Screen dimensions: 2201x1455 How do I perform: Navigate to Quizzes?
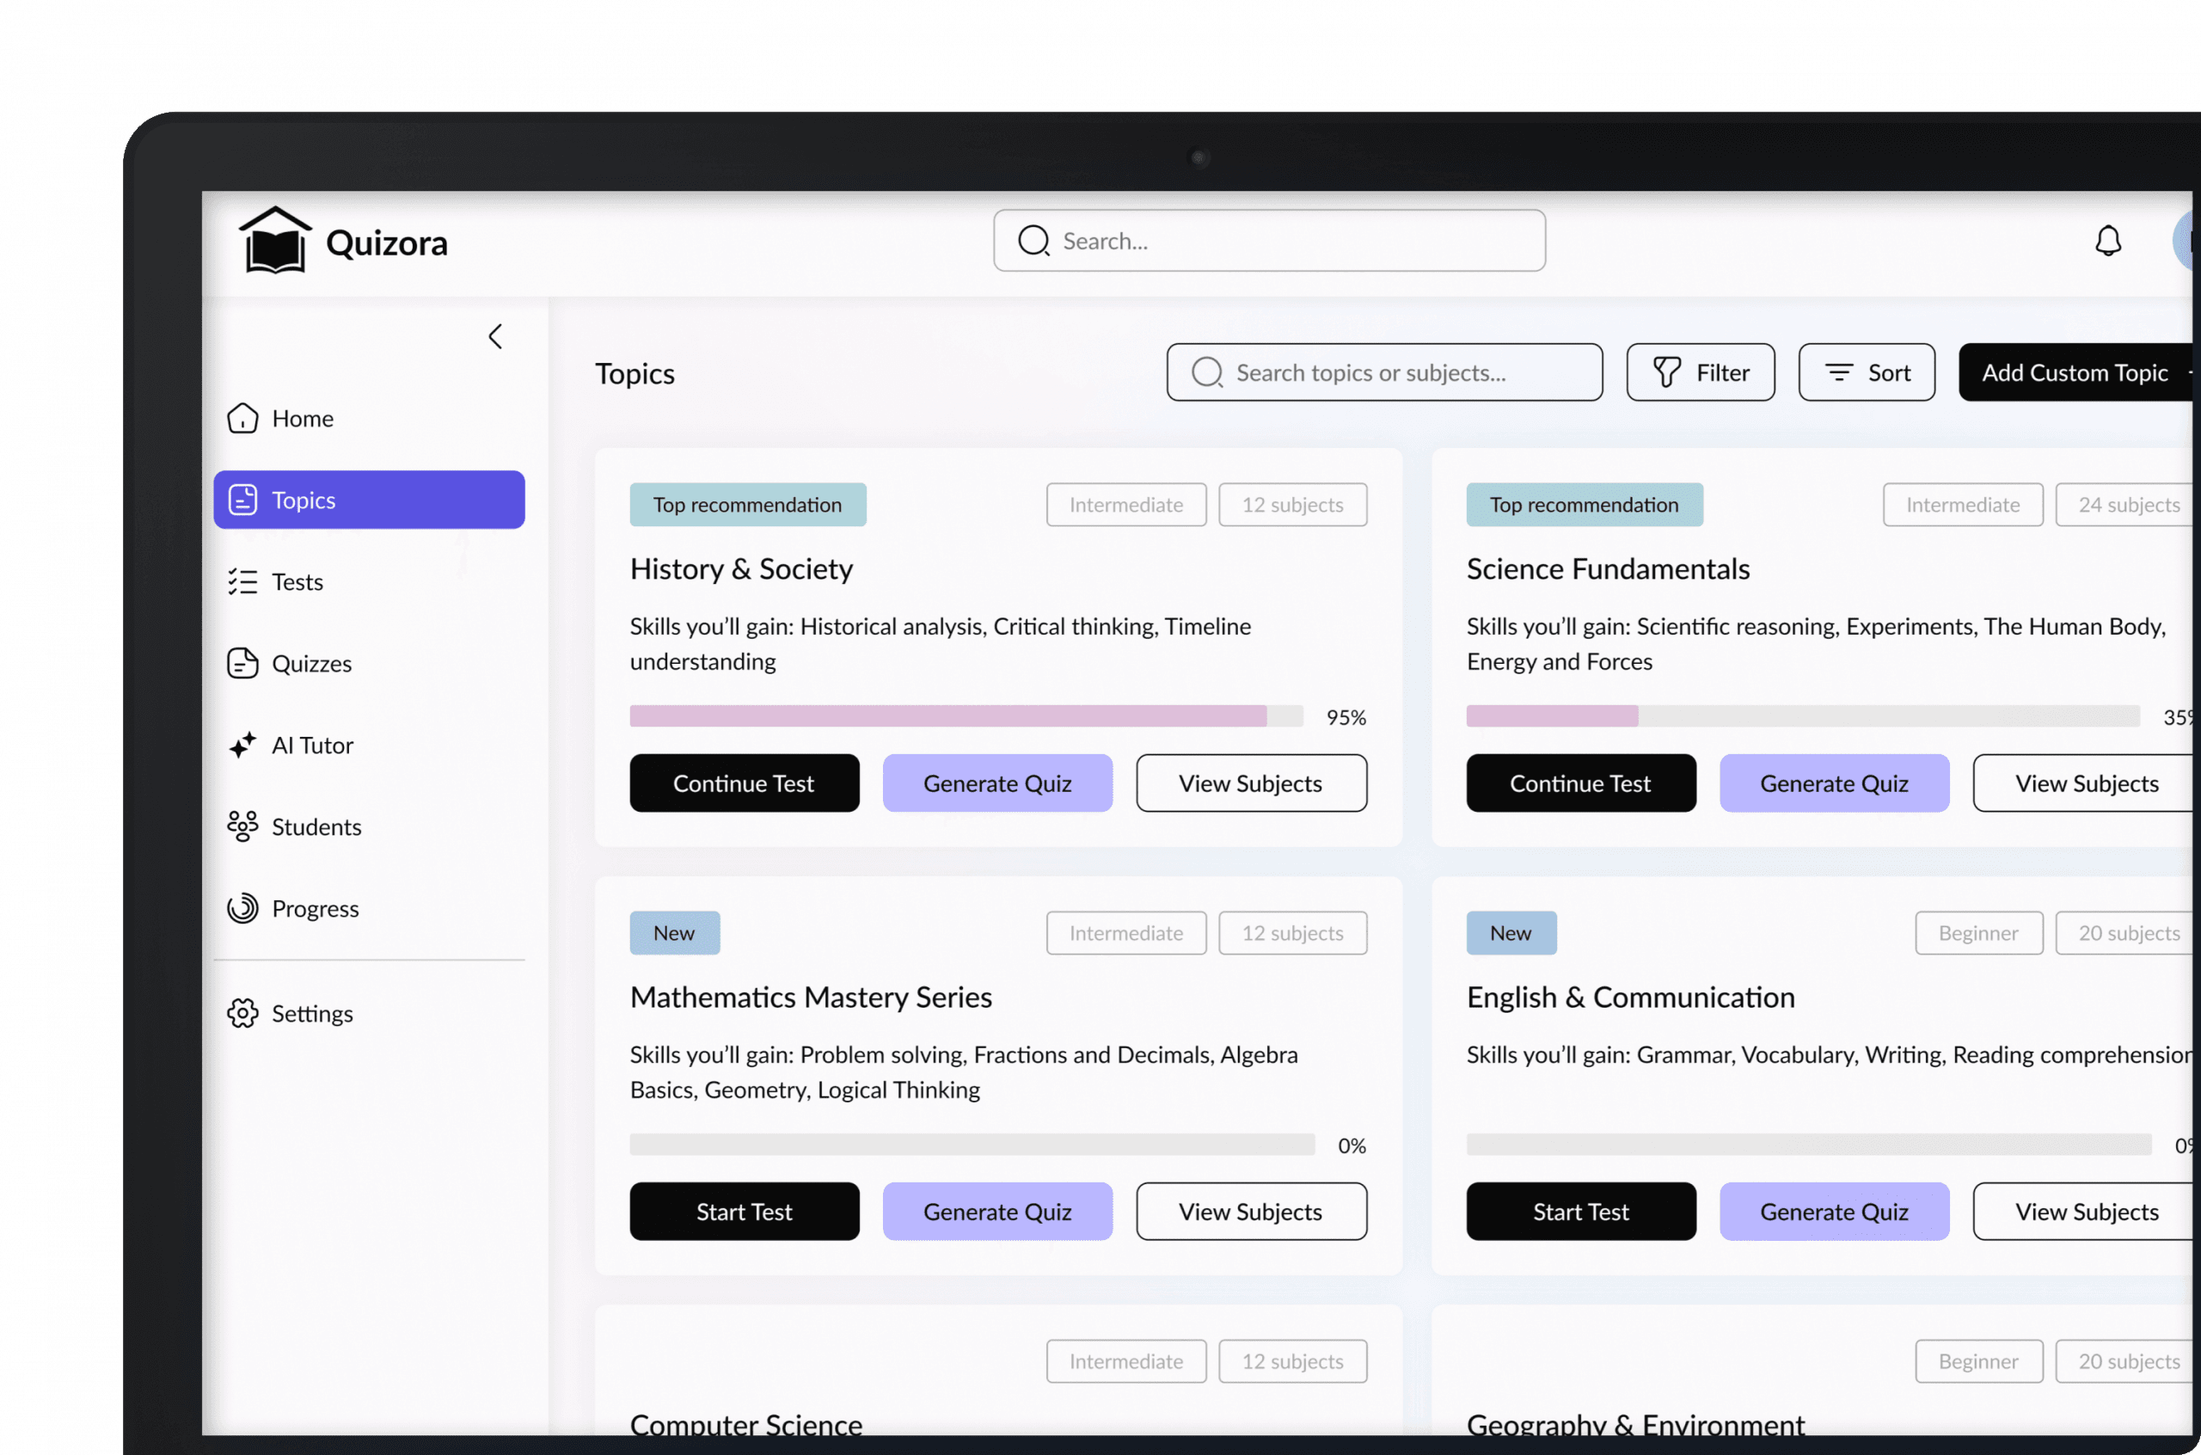point(369,664)
